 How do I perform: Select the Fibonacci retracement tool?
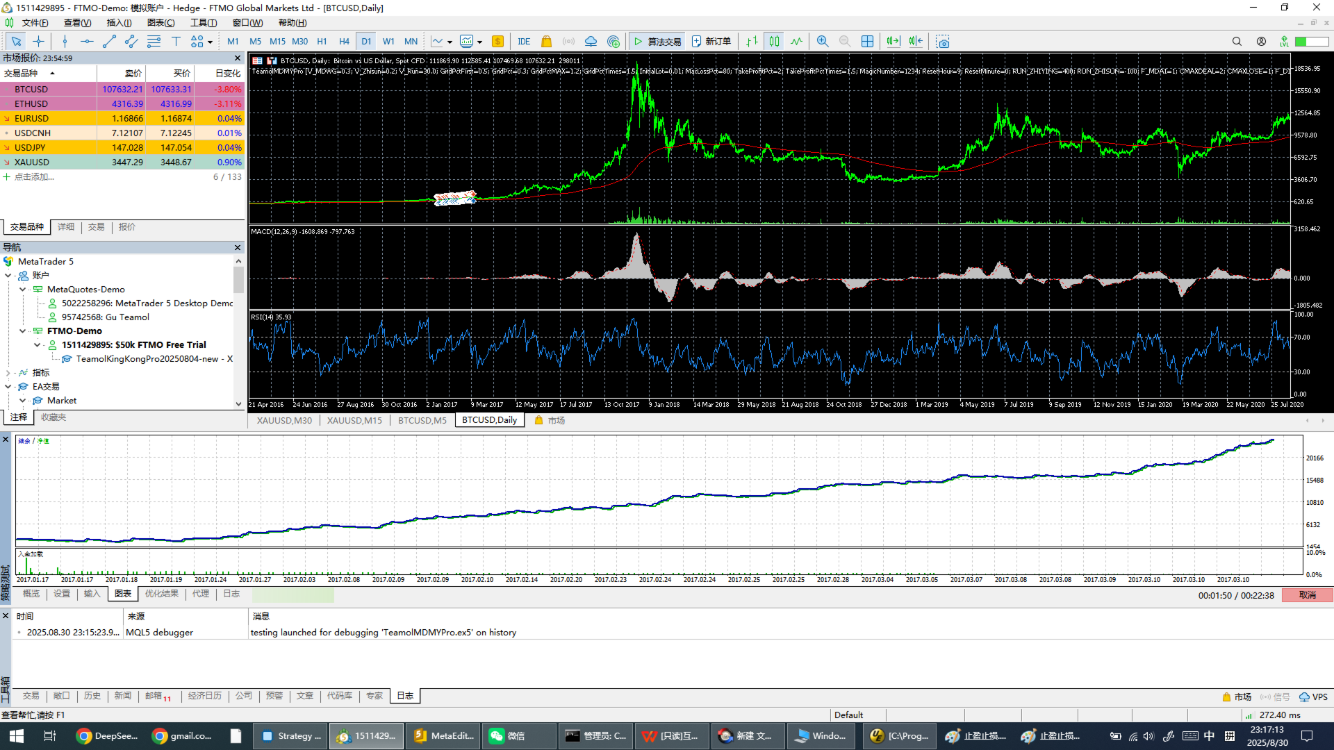(154, 42)
